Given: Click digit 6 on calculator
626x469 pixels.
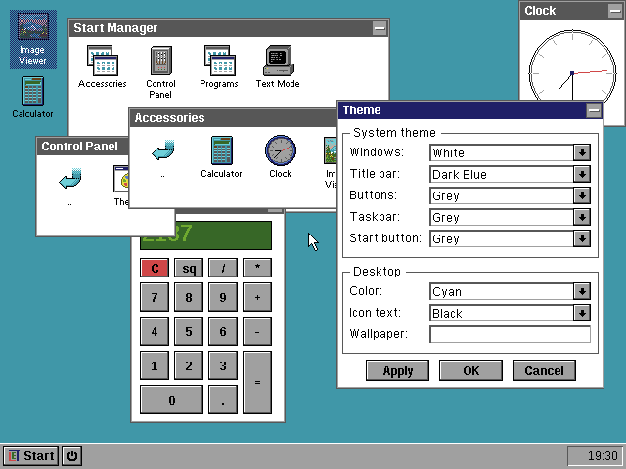Looking at the screenshot, I should pos(223,331).
